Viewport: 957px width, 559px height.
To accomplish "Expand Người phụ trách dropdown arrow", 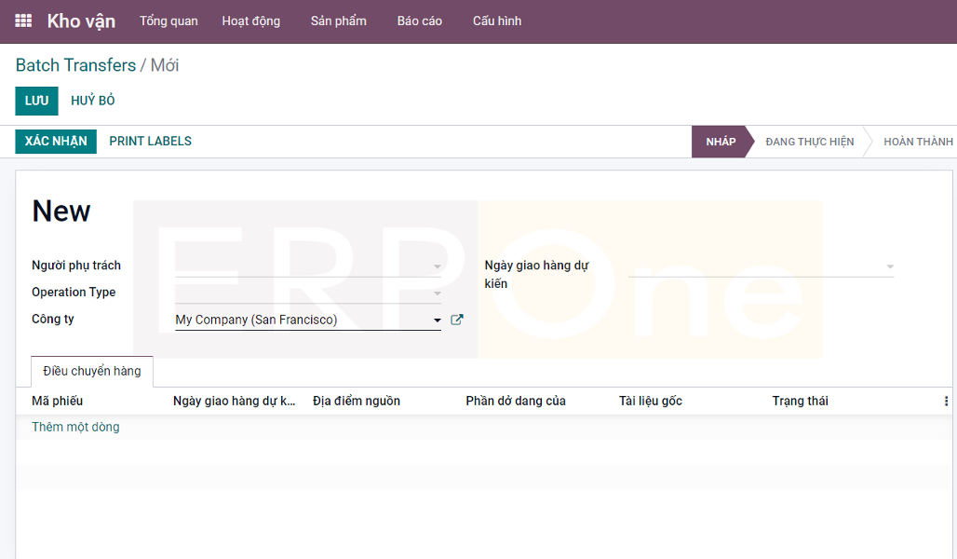I will 437,266.
